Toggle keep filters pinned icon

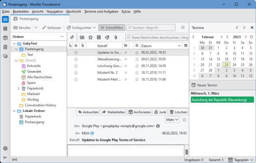tap(72, 37)
